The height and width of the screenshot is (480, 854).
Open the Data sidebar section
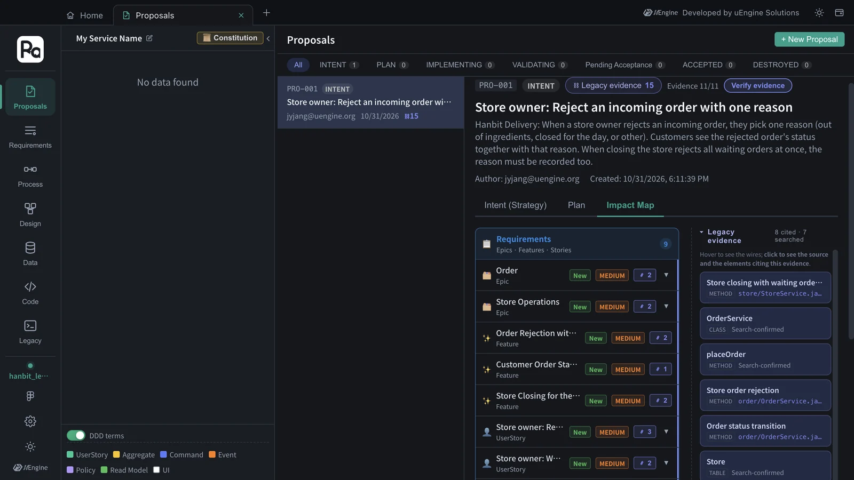[30, 254]
